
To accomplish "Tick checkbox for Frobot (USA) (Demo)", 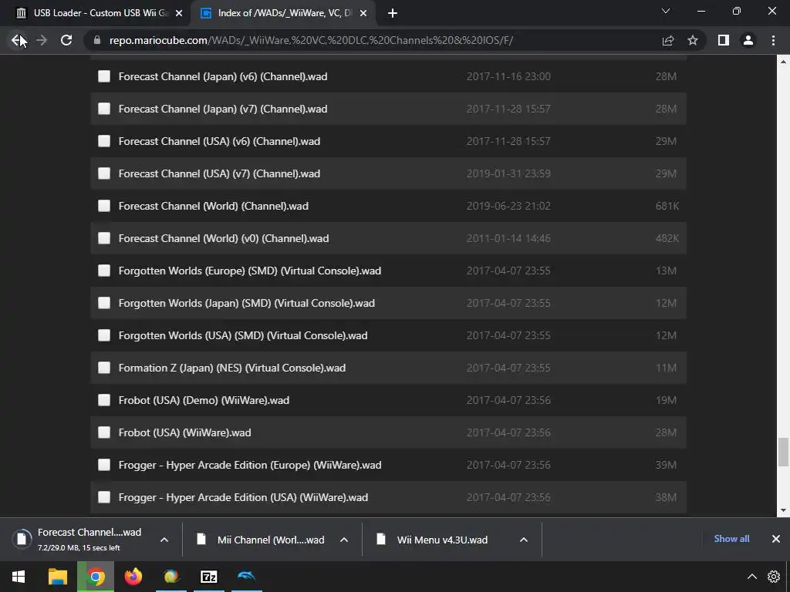I will point(104,400).
